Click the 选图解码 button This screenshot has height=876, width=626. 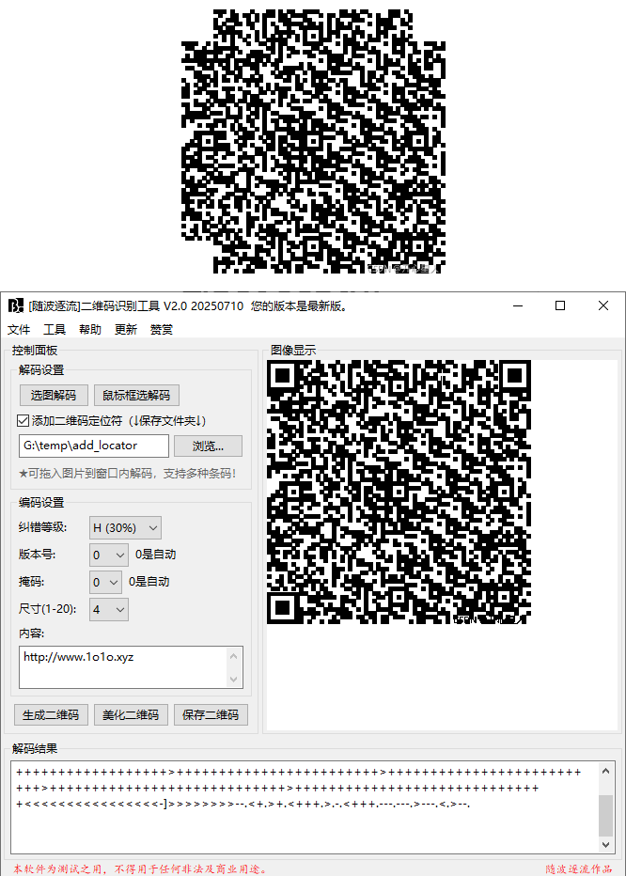point(54,395)
